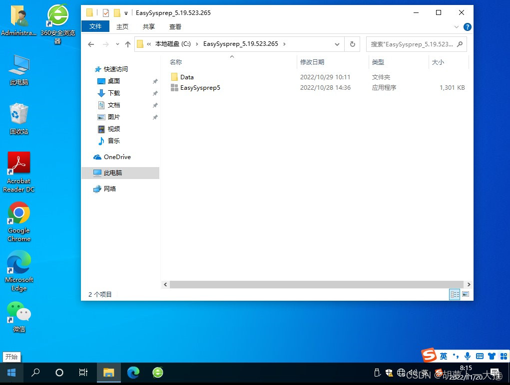Go up one folder level arrow
The height and width of the screenshot is (385, 510).
click(x=128, y=44)
